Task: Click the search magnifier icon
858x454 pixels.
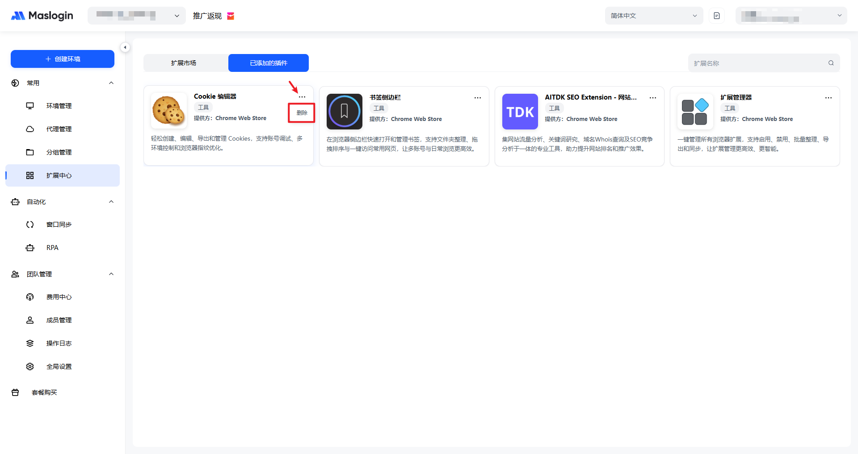Action: [831, 63]
